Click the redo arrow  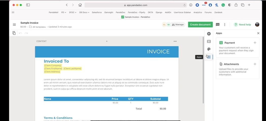[26, 33]
